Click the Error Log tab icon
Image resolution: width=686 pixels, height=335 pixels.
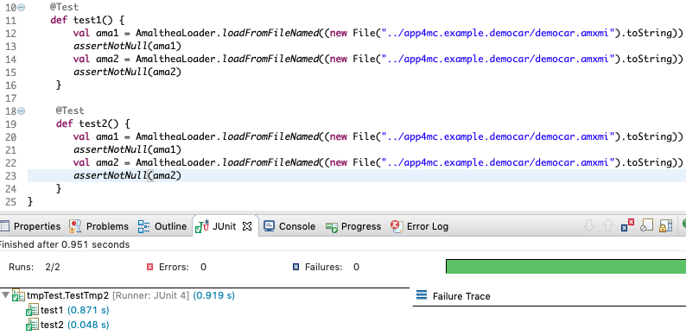tap(397, 226)
